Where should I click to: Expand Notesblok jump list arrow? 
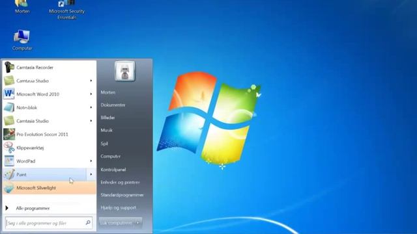click(x=91, y=107)
